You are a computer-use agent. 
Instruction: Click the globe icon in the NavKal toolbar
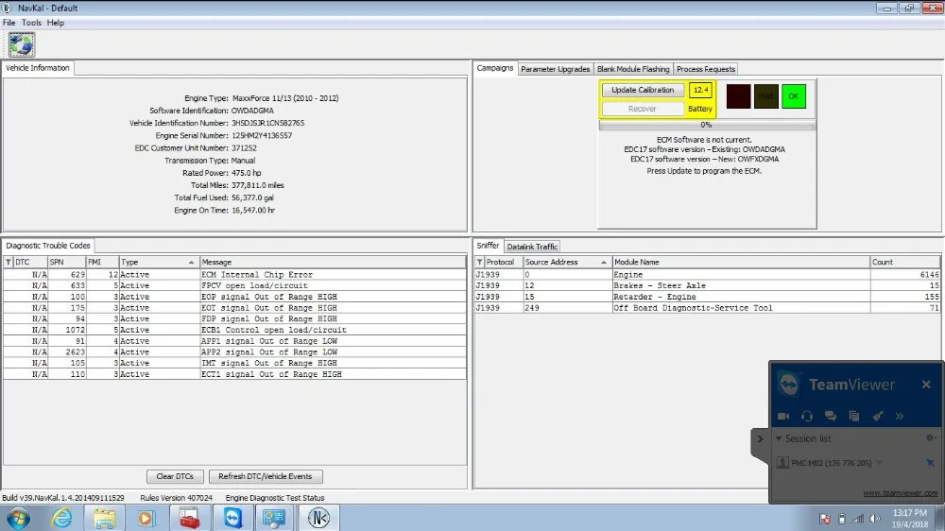(22, 43)
